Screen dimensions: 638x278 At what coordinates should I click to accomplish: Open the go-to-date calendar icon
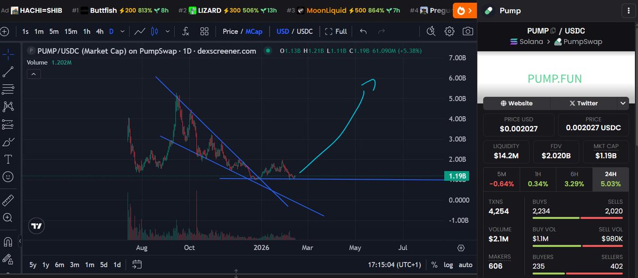pos(137,264)
